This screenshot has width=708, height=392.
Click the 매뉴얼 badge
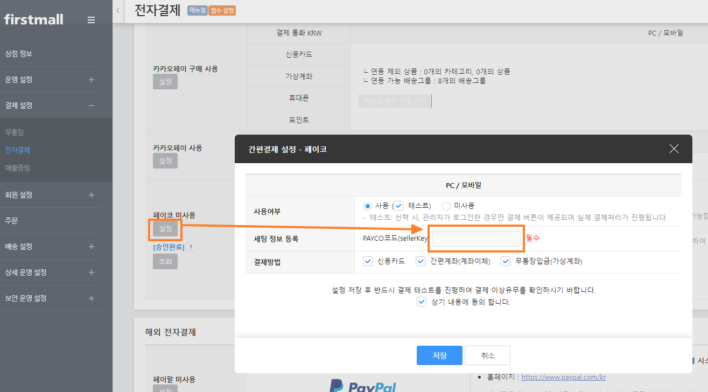pos(197,10)
